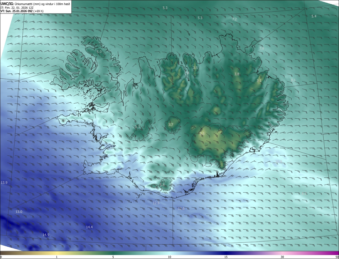Click the title 'Úrkomumætti (mm) og vindur í 100m hæð'
This screenshot has height=259, width=339.
coord(43,4)
